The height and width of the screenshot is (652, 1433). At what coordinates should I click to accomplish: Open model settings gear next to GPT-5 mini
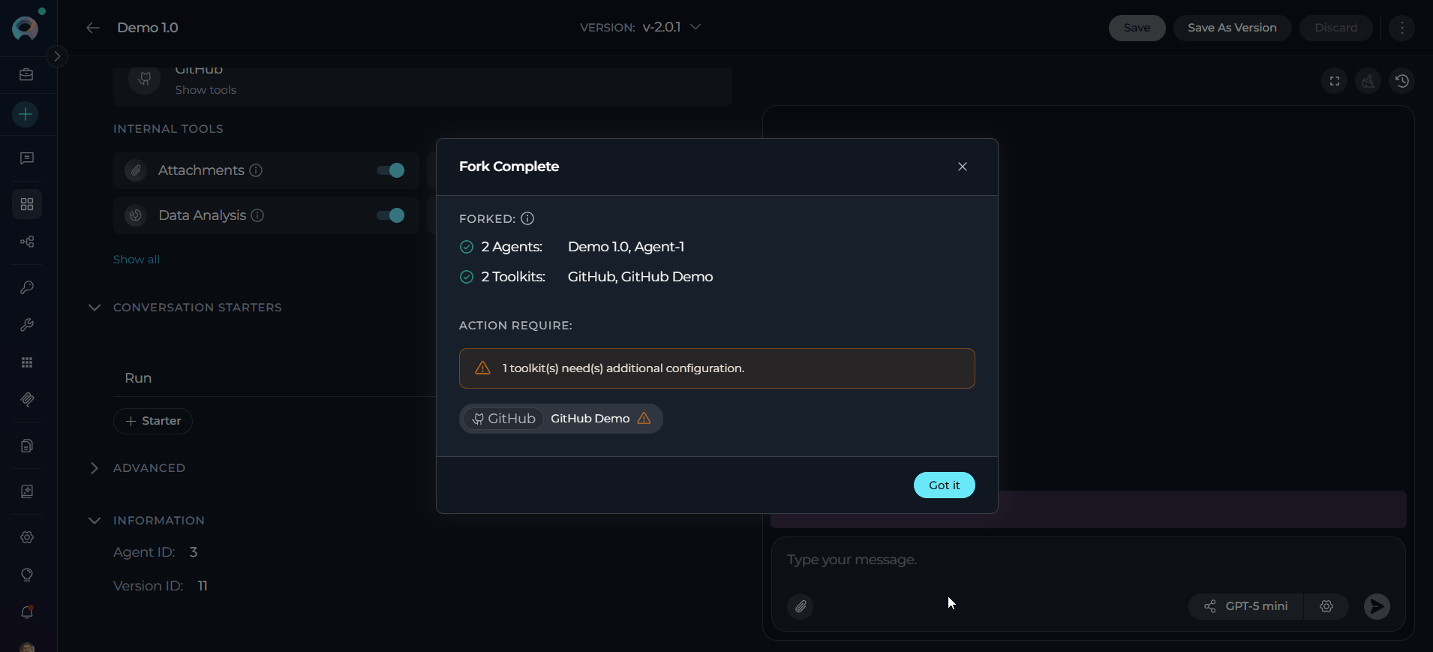pos(1326,606)
